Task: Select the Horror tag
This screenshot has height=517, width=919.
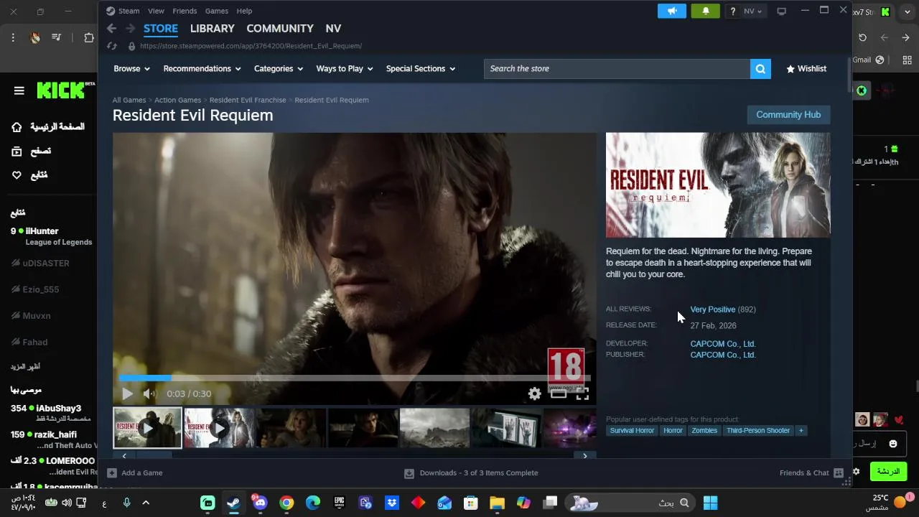Action: [673, 431]
